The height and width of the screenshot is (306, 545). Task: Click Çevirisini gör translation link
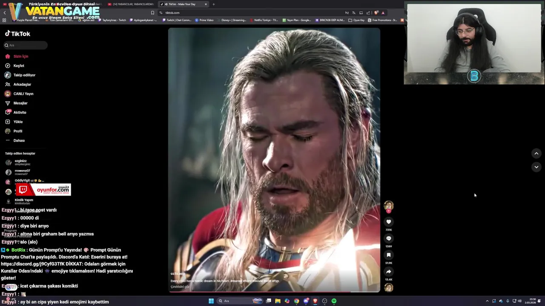tap(180, 287)
